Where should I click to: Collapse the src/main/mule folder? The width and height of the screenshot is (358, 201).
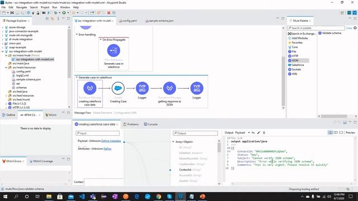tap(6, 55)
